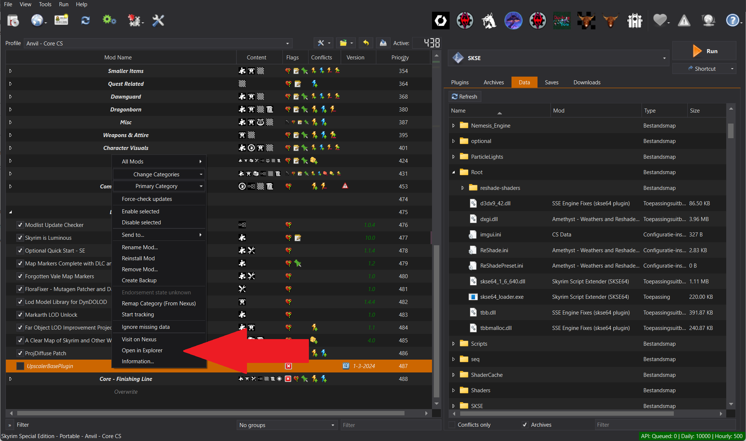
Task: Open the executables green gears icon
Action: (109, 20)
